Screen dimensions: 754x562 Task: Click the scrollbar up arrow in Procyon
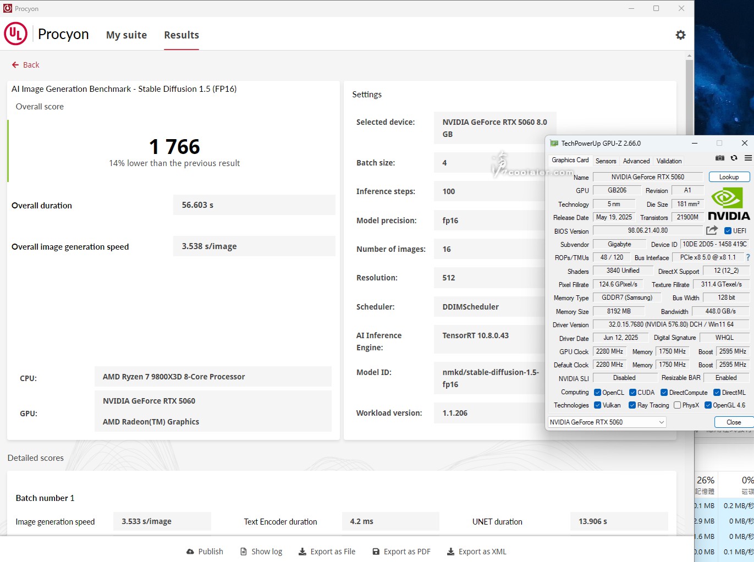pos(689,56)
